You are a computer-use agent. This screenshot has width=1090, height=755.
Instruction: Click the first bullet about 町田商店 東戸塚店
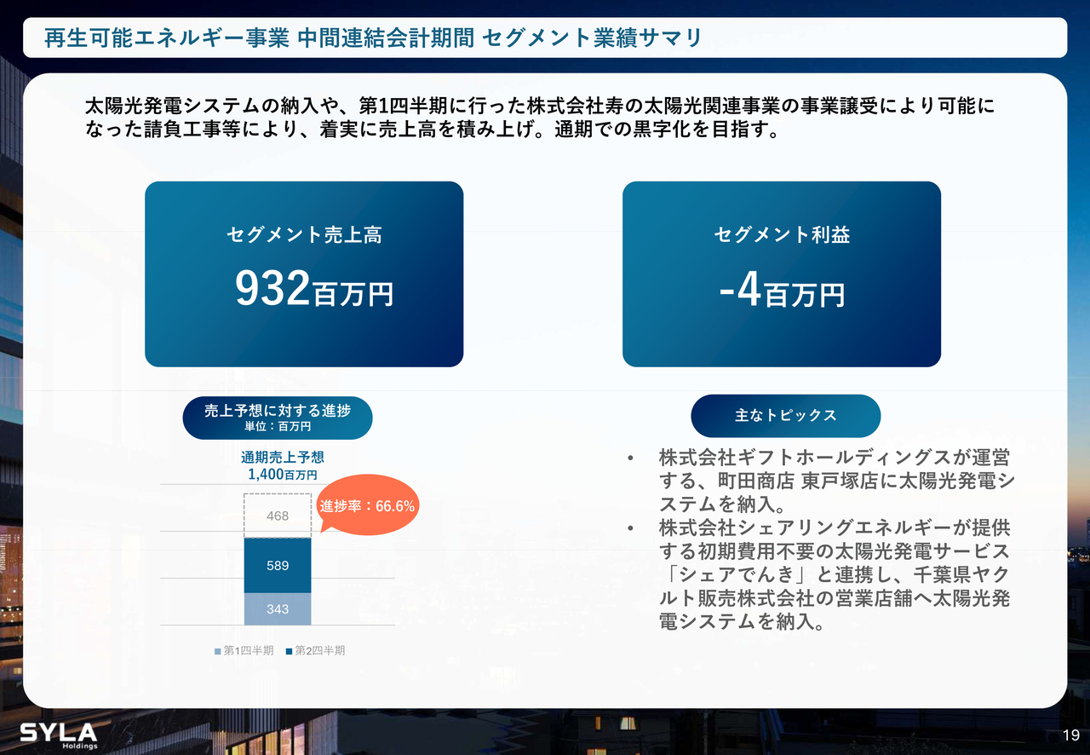coord(835,480)
